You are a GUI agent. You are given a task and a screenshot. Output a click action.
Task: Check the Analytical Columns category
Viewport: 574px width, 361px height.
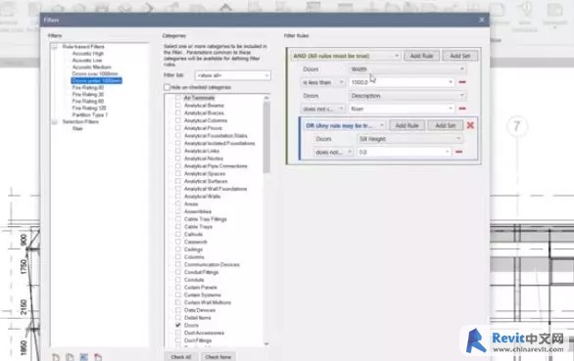[178, 120]
